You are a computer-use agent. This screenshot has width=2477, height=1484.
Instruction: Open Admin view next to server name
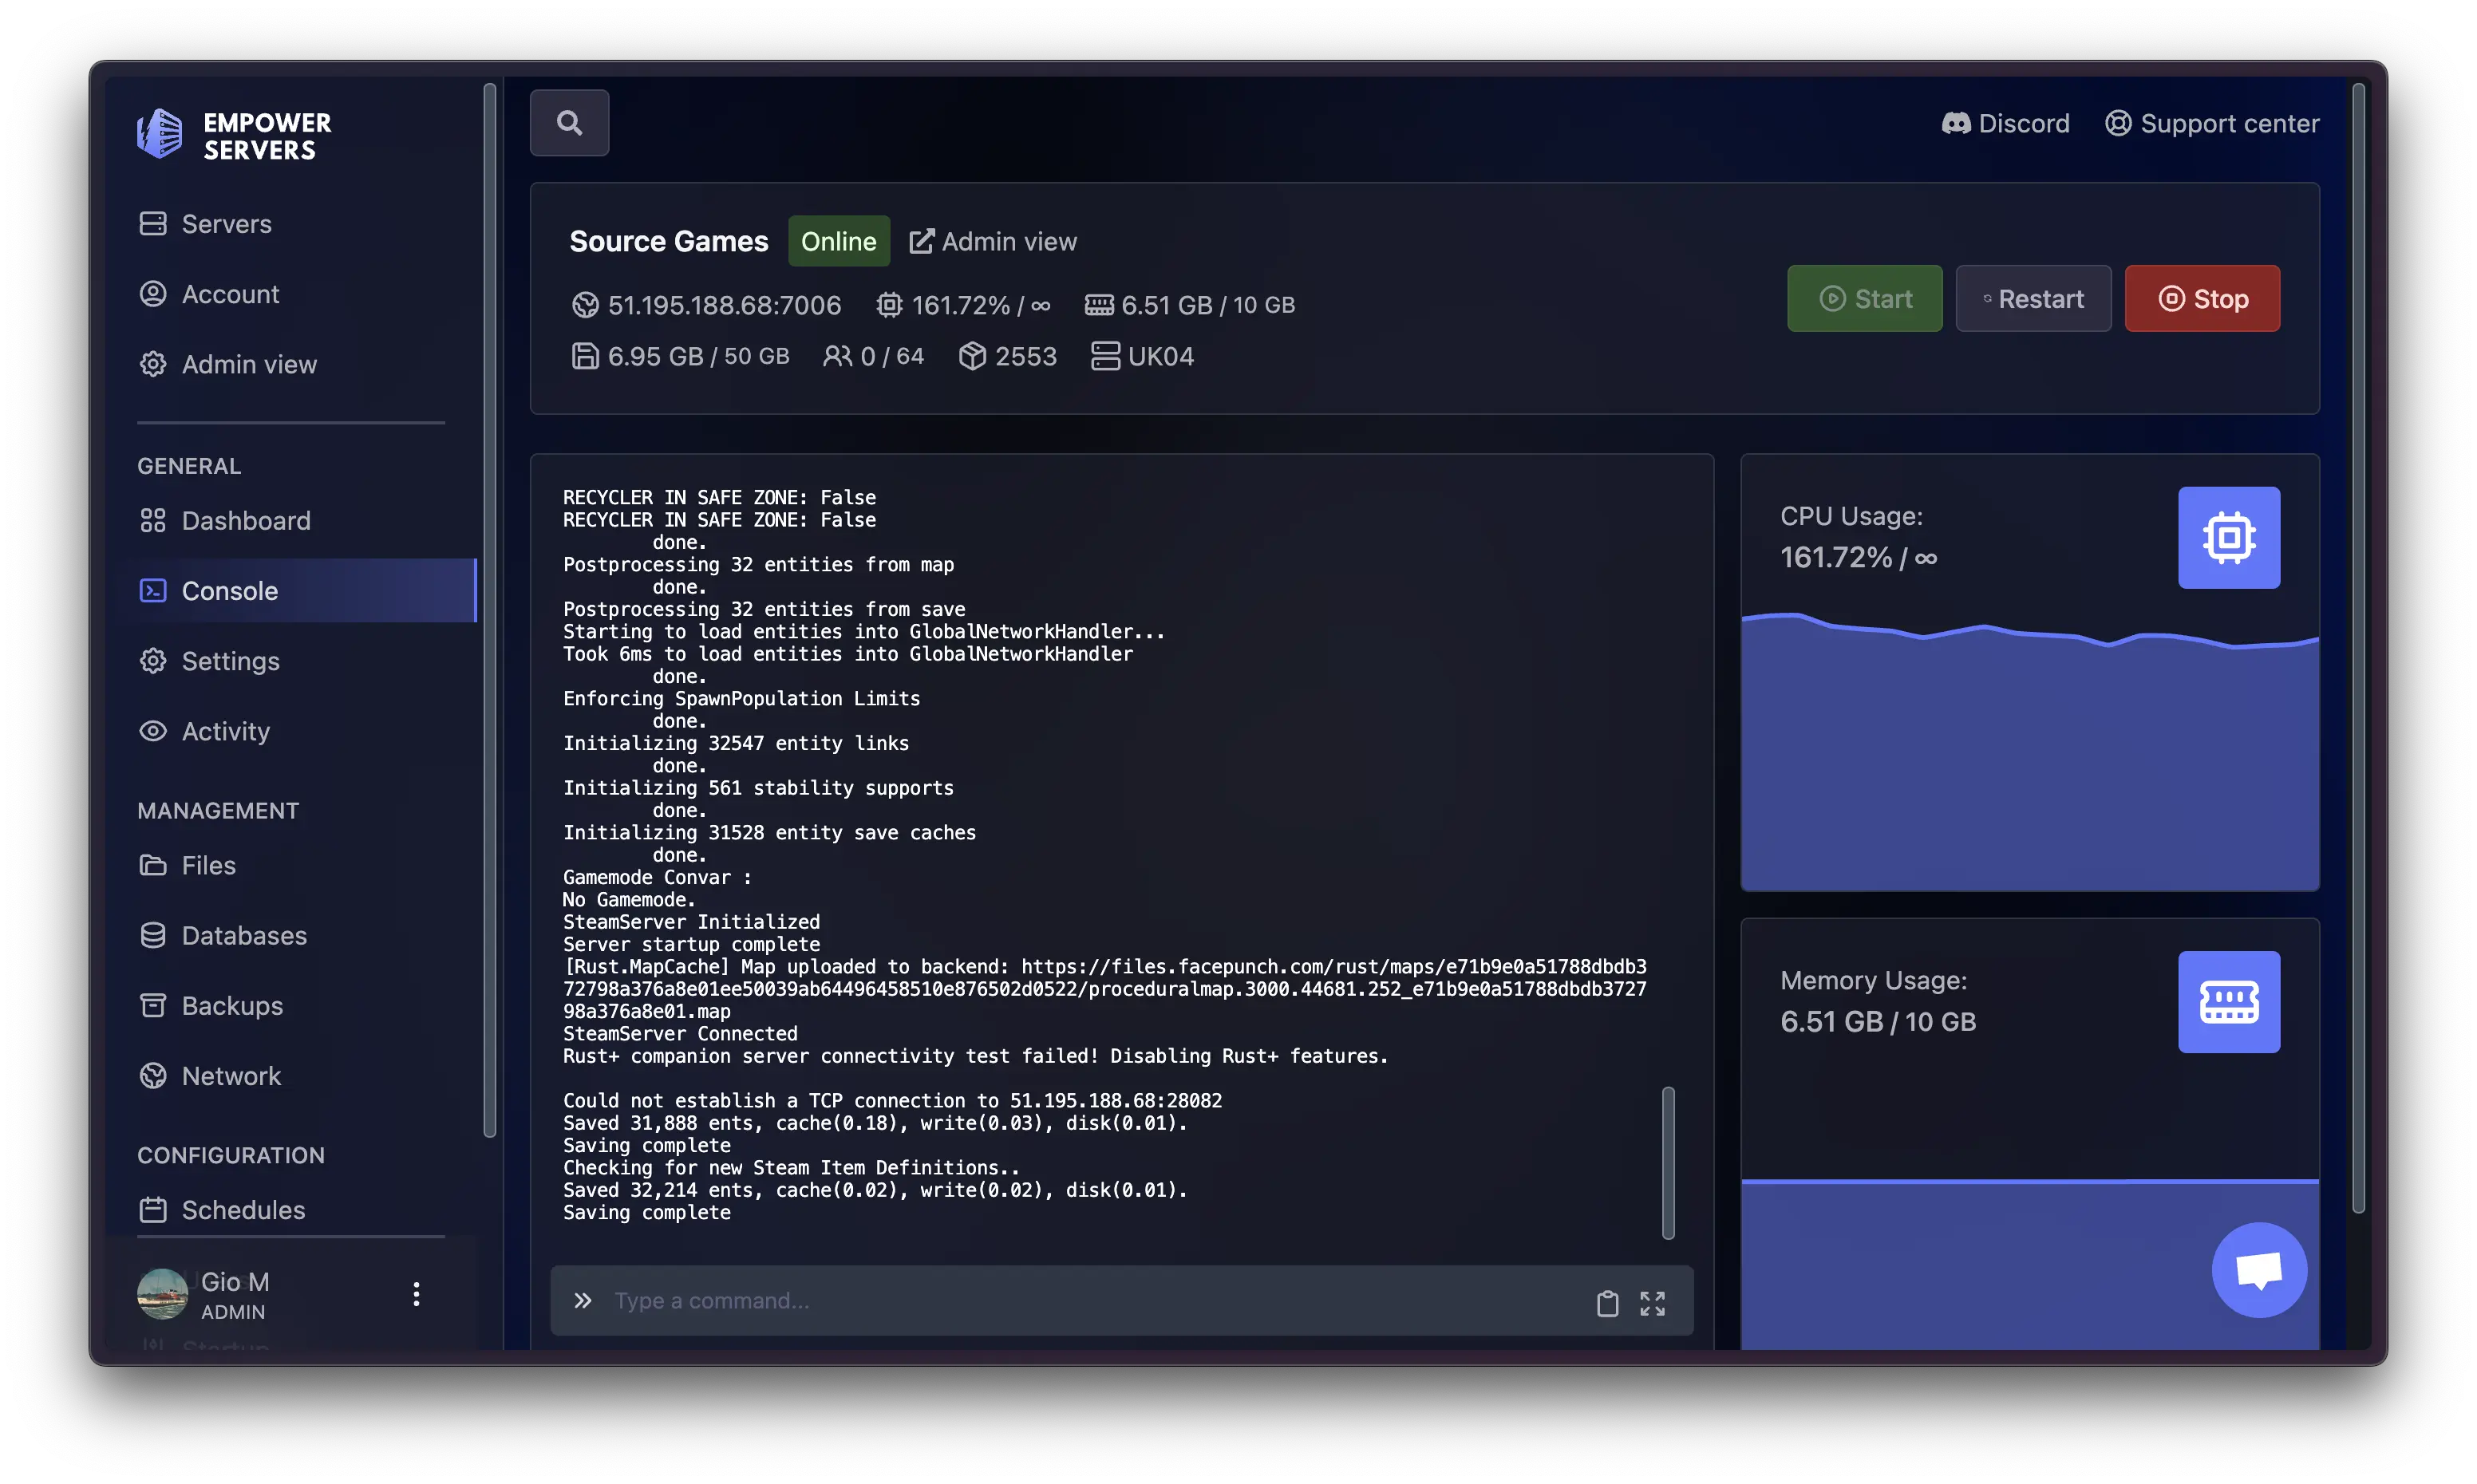pos(993,241)
